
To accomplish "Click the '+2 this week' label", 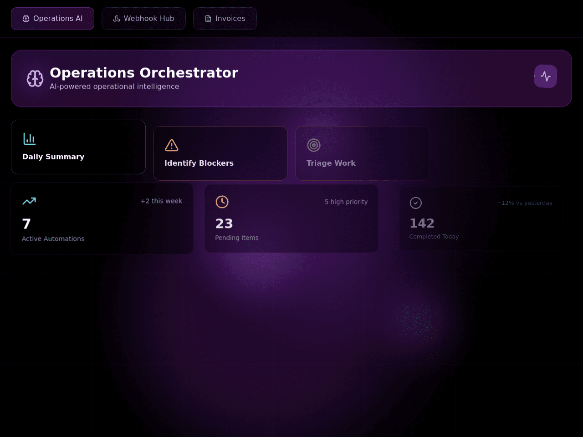I will (x=161, y=201).
